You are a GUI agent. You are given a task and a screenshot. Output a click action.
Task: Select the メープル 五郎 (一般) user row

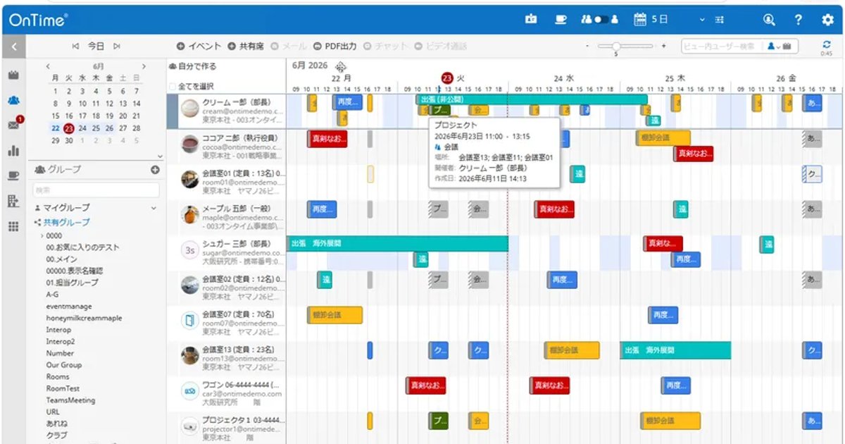click(227, 217)
